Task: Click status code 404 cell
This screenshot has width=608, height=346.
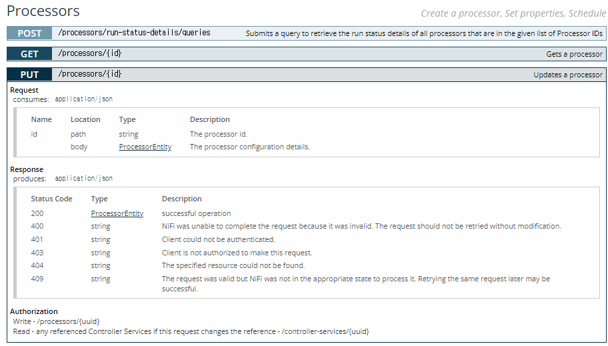Action: point(37,265)
